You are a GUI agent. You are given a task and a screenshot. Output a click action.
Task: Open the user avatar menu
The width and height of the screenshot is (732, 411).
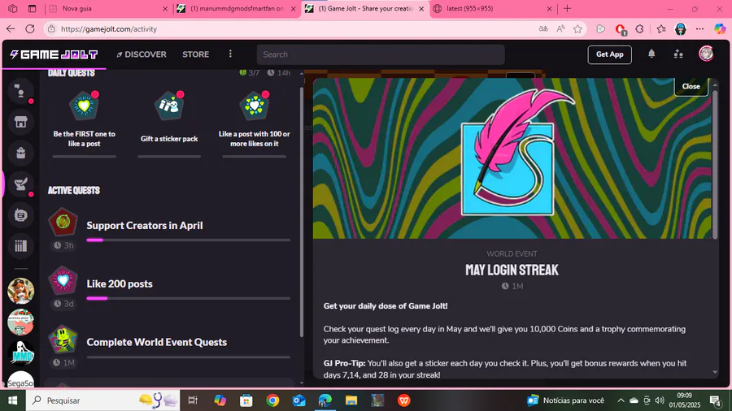(706, 54)
